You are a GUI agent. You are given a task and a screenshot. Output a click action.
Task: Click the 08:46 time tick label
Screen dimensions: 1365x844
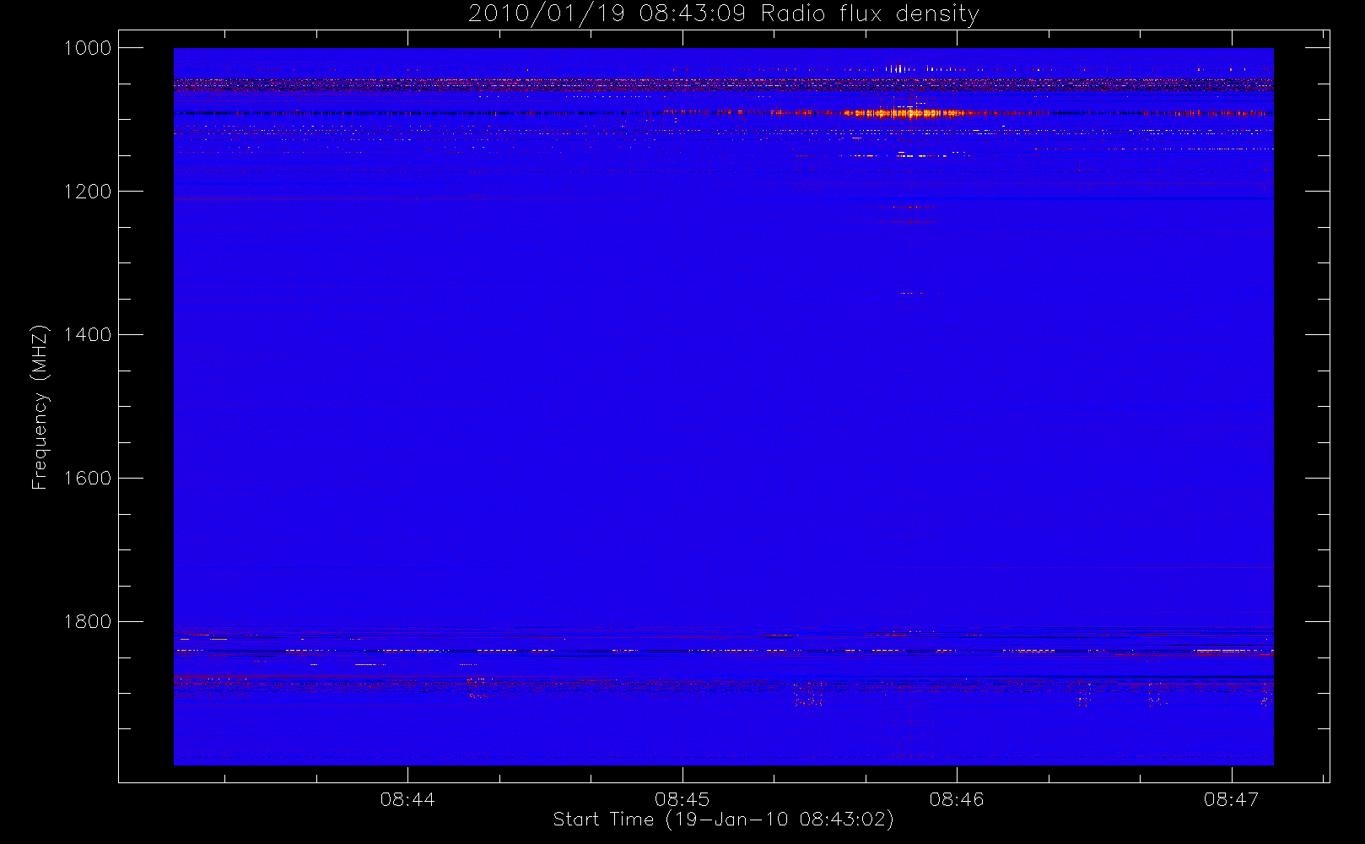point(957,799)
